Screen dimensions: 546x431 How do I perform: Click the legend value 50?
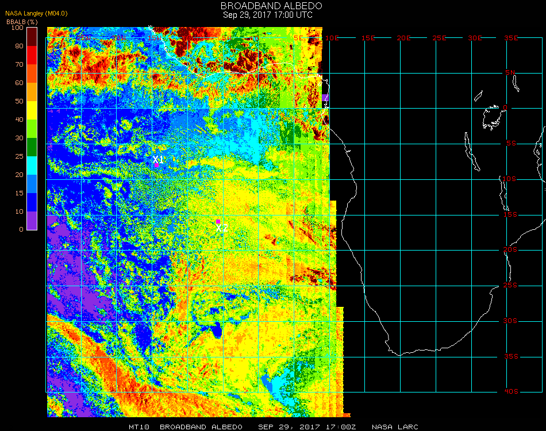[19, 101]
